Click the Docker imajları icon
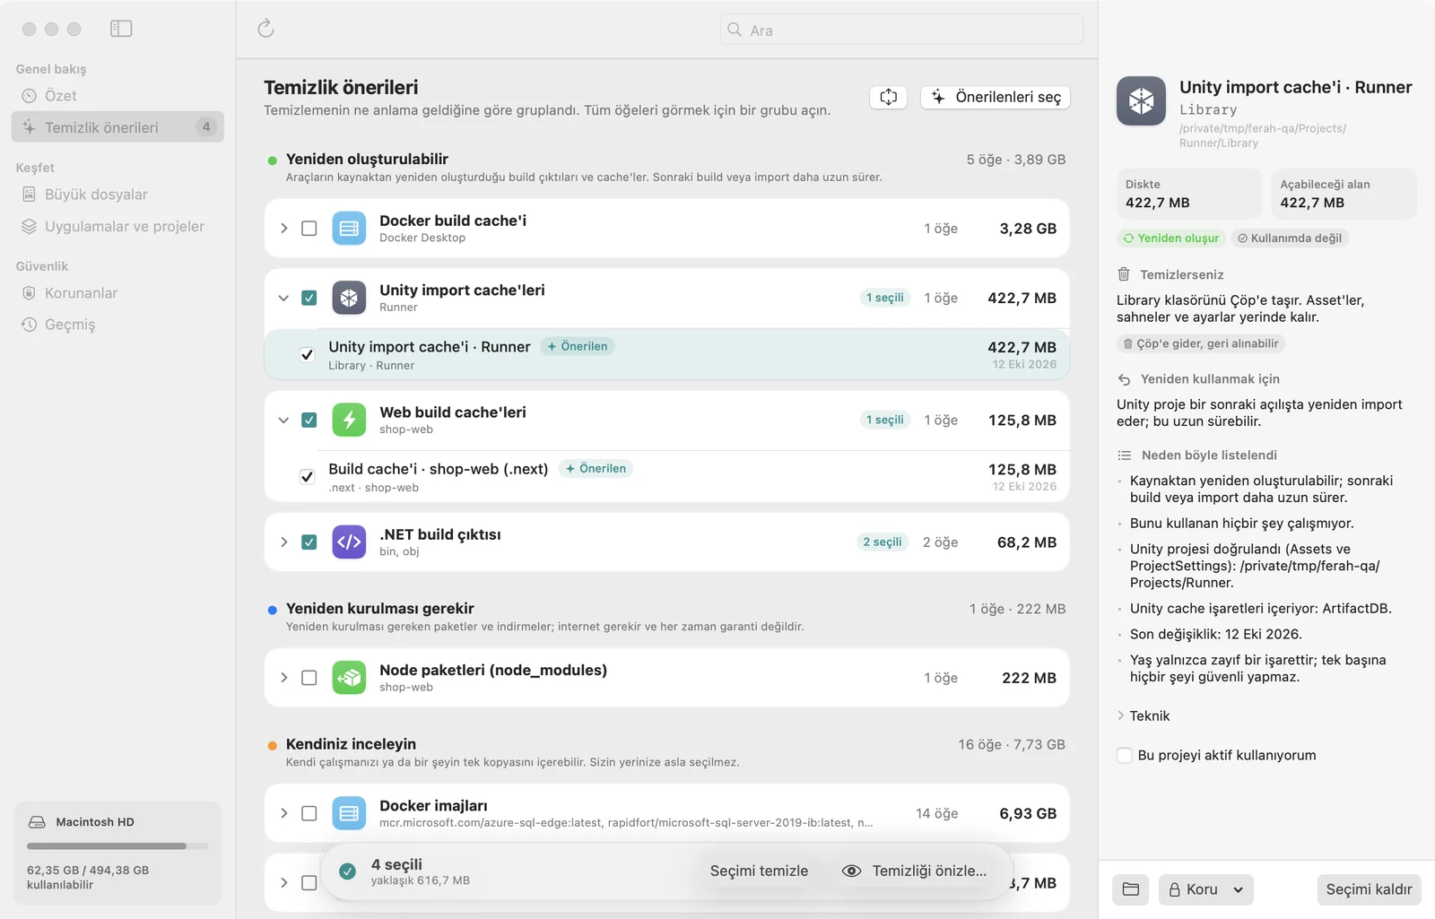The height and width of the screenshot is (919, 1435). coord(349,813)
